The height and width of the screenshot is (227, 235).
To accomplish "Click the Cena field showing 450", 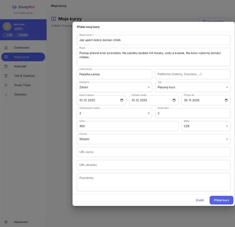I will [x=127, y=126].
